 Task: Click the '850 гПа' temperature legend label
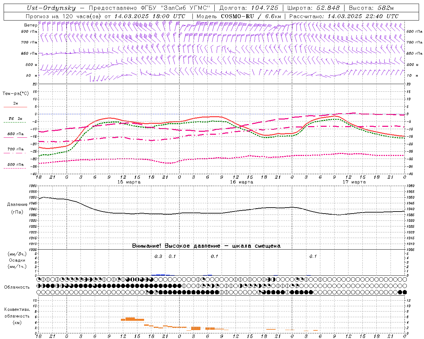16,134
